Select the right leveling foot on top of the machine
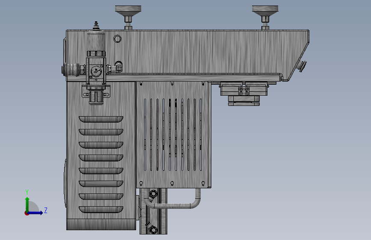The image size is (371, 240). pyautogui.click(x=265, y=17)
